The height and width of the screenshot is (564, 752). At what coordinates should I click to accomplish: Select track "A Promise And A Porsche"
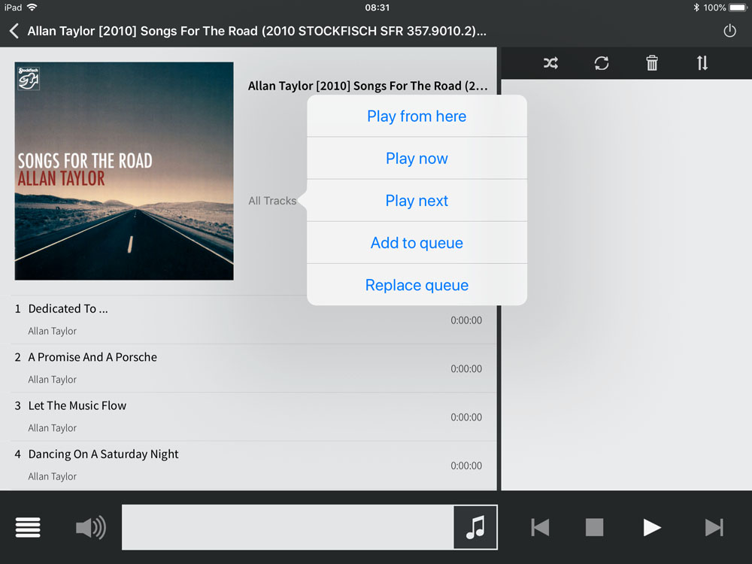click(x=92, y=358)
